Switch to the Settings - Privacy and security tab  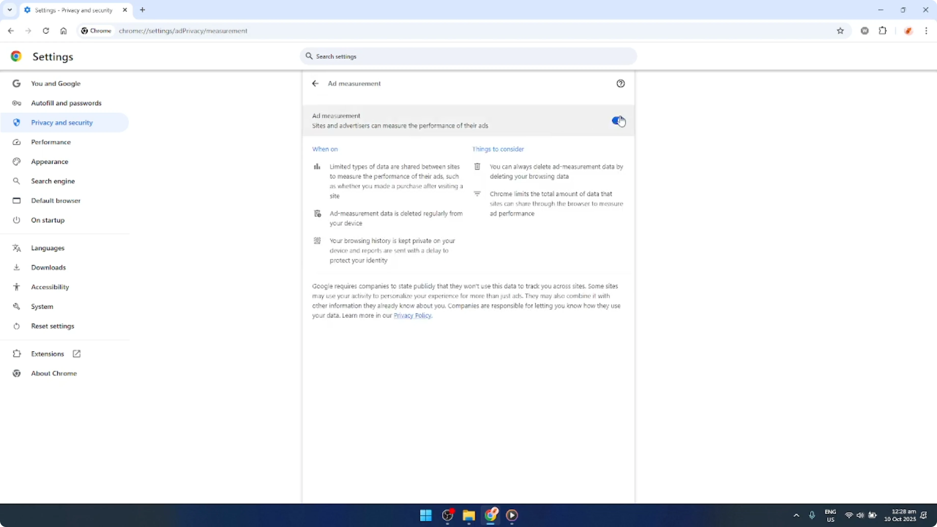73,10
